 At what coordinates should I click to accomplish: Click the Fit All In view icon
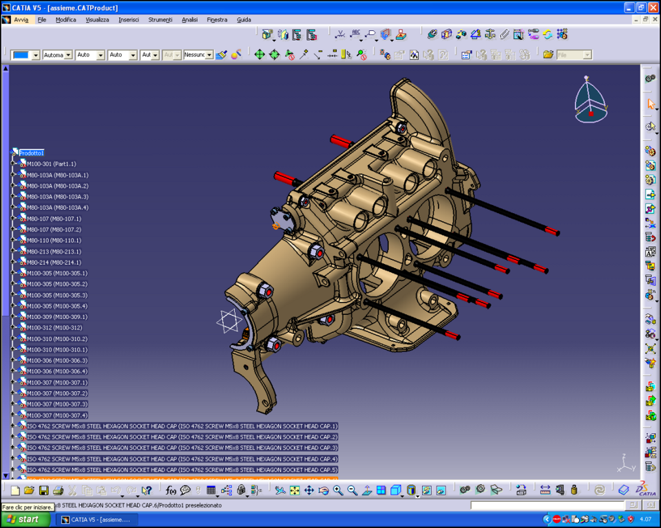pyautogui.click(x=295, y=490)
